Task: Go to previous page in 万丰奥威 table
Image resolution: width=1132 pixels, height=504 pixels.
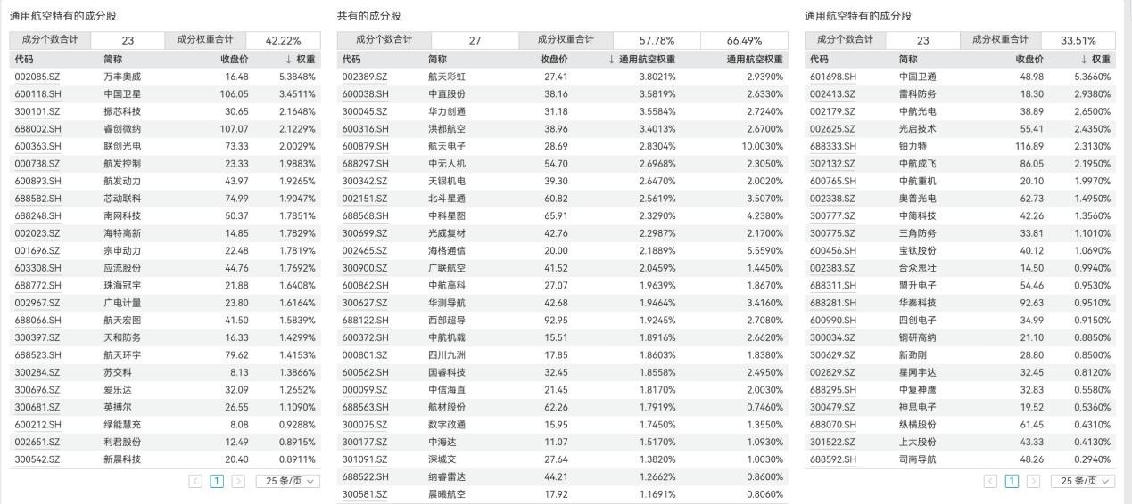Action: coord(195,481)
